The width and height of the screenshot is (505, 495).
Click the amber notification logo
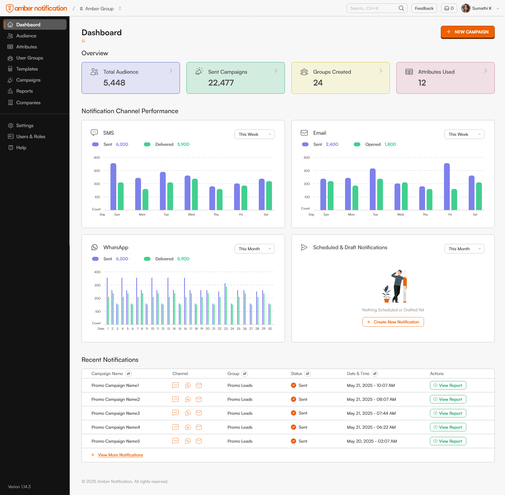[x=36, y=8]
